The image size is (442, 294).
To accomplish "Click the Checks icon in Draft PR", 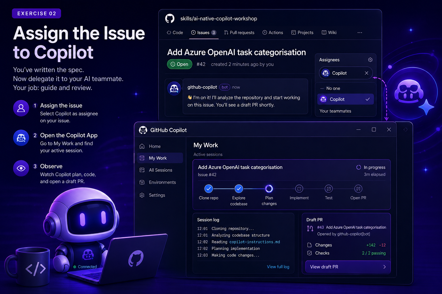I will [x=309, y=253].
